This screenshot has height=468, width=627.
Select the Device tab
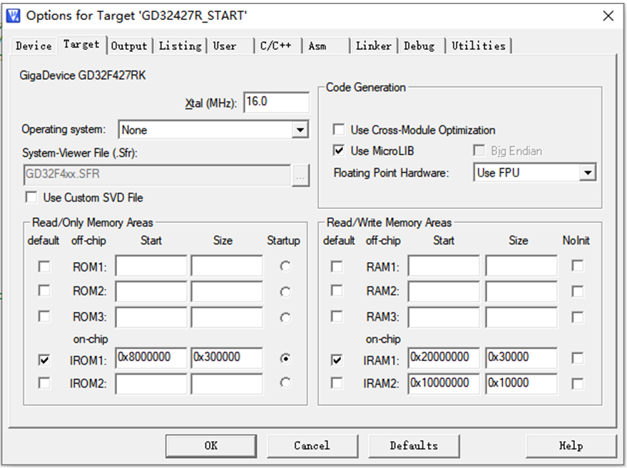click(33, 45)
